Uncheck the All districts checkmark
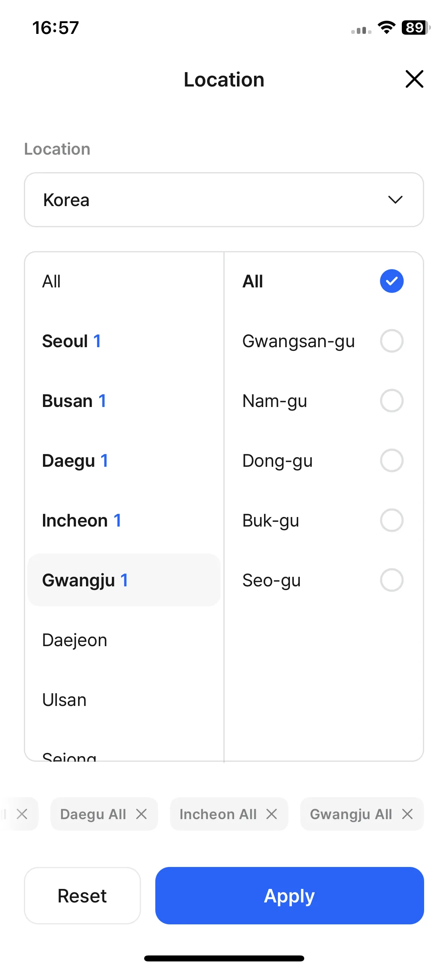Image resolution: width=448 pixels, height=971 pixels. point(392,281)
